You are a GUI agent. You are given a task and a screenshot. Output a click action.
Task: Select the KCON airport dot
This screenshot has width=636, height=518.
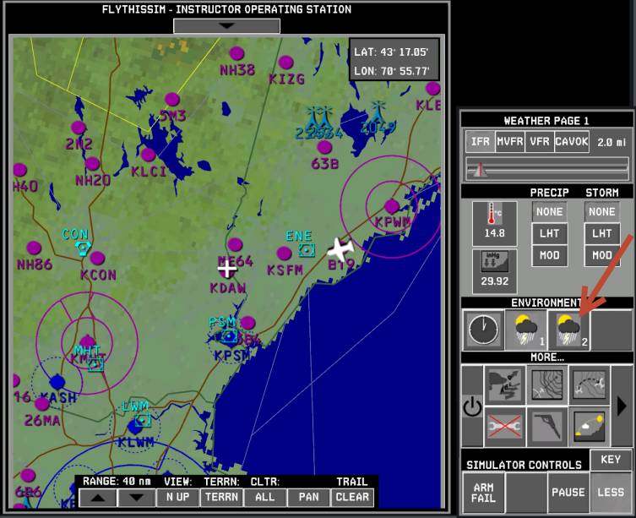tap(97, 258)
